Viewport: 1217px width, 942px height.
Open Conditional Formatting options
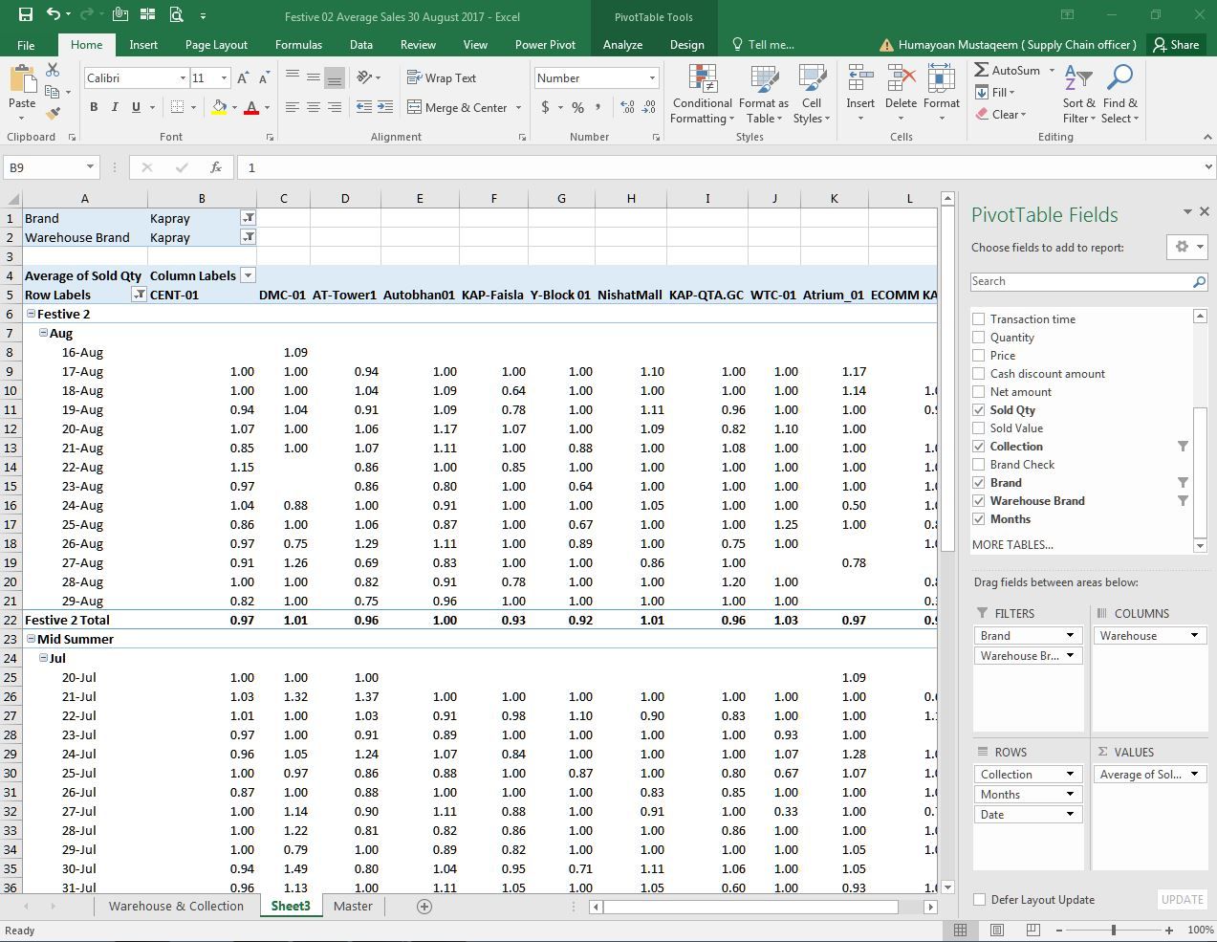tap(702, 94)
